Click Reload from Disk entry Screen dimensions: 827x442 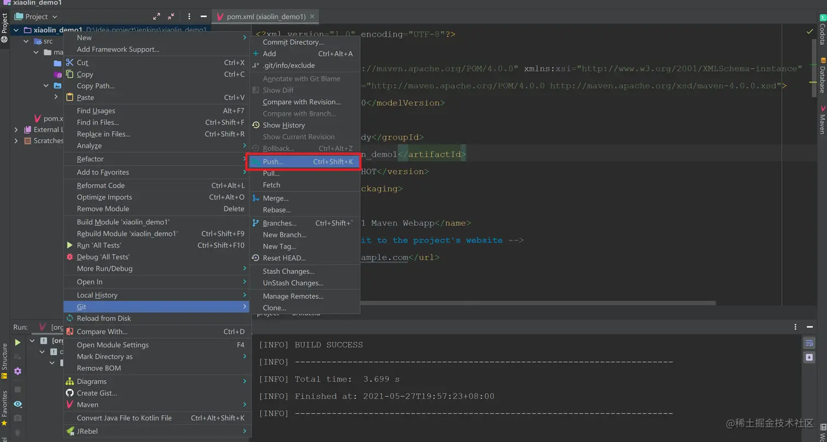(156, 318)
